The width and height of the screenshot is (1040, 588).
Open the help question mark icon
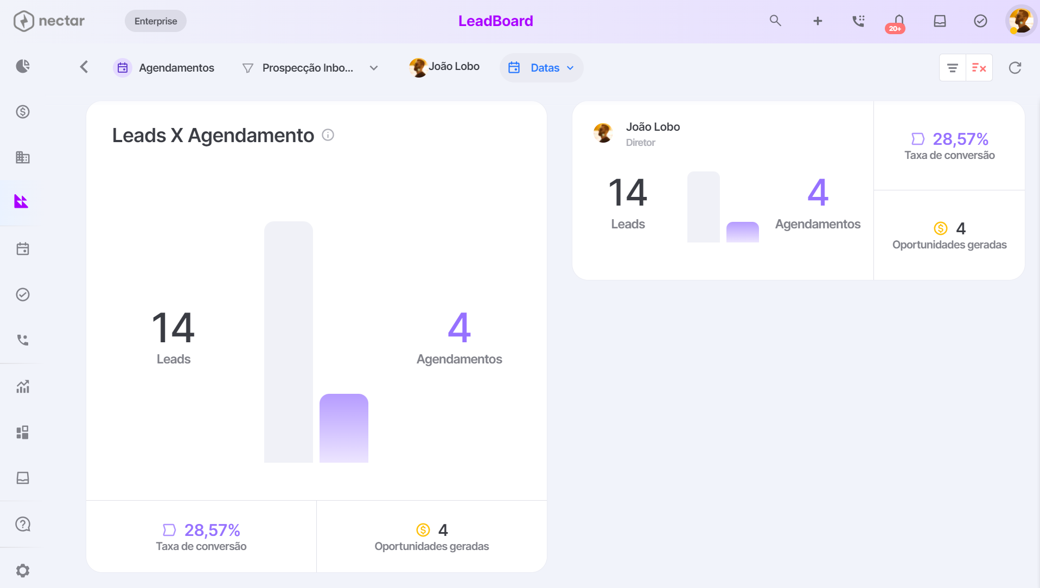(x=23, y=524)
